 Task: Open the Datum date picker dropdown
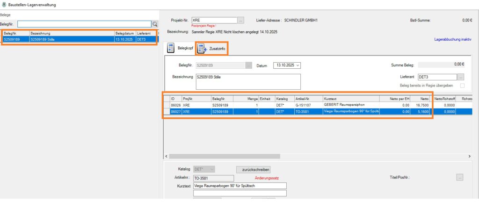click(298, 65)
